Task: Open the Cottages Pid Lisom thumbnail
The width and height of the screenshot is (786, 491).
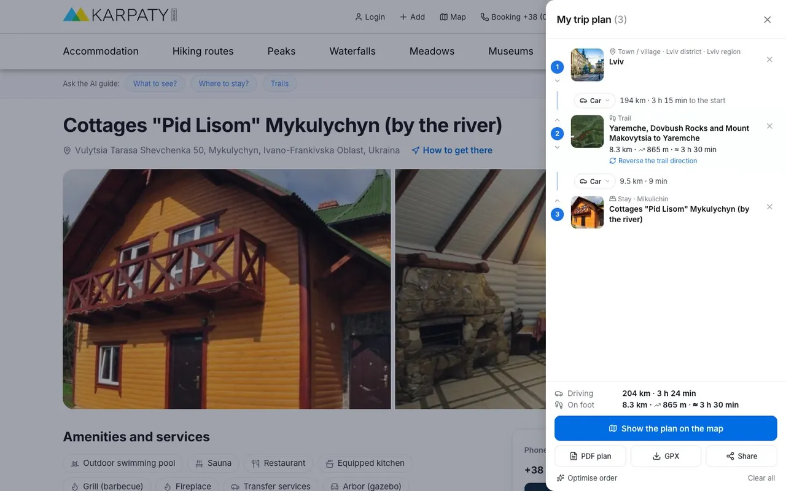Action: pyautogui.click(x=587, y=212)
